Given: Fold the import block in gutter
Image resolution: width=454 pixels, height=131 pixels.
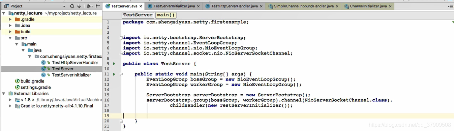Looking at the screenshot, I should point(121,38).
